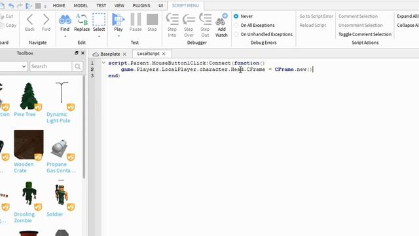Navigate Fwd in the script
The height and width of the screenshot is (236, 419).
46,22
